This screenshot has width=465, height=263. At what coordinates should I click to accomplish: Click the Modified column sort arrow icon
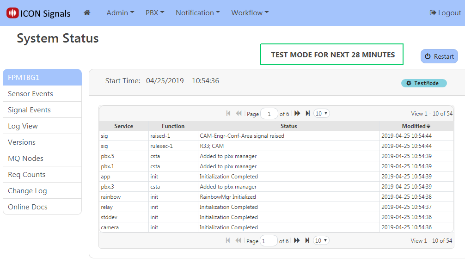(428, 126)
